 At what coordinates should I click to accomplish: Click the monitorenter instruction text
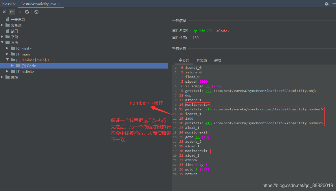[197, 105]
